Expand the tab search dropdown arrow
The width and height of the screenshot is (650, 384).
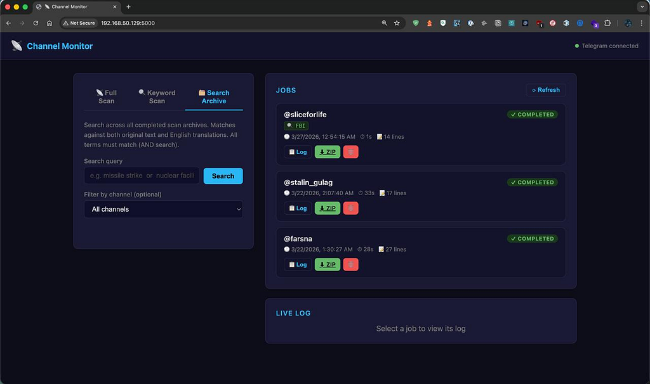(x=642, y=6)
